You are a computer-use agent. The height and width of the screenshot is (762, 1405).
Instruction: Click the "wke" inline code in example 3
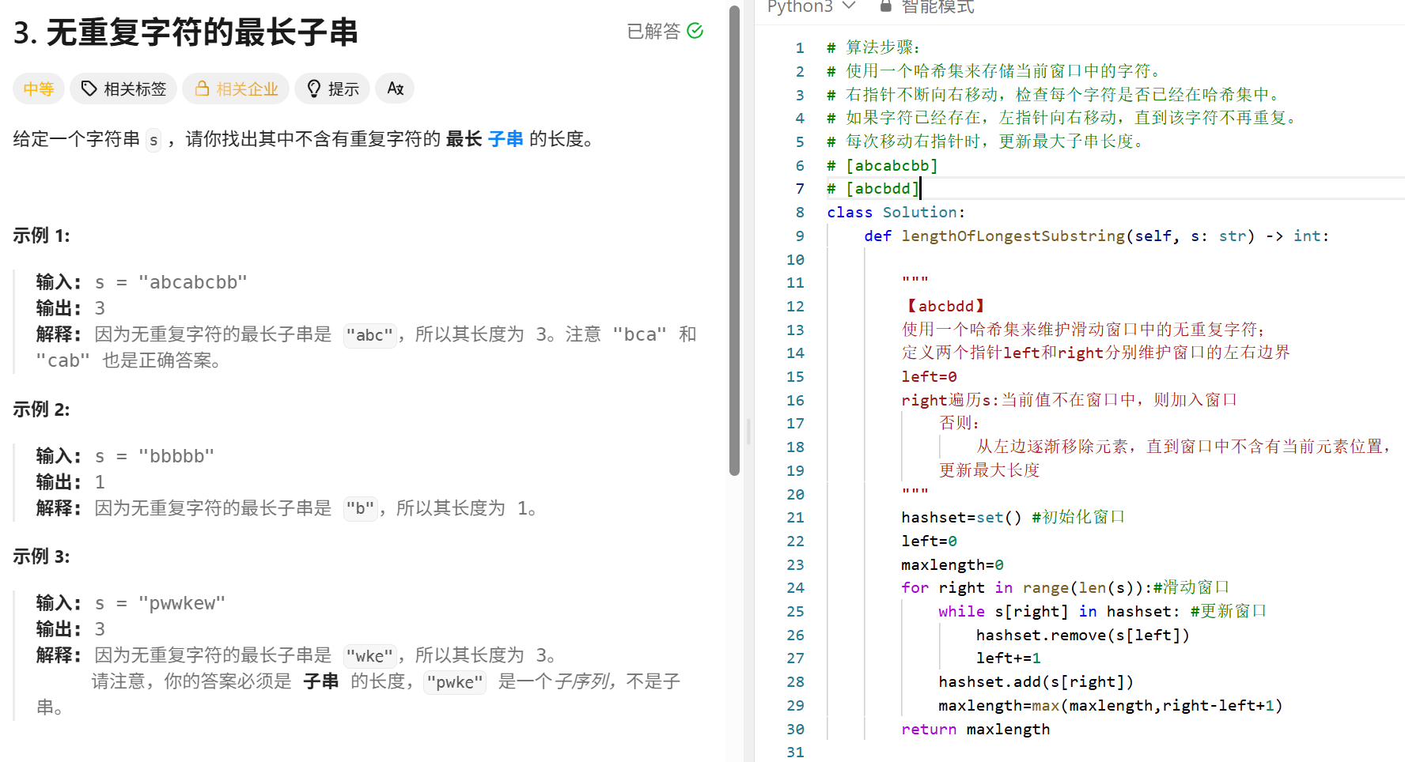tap(370, 656)
